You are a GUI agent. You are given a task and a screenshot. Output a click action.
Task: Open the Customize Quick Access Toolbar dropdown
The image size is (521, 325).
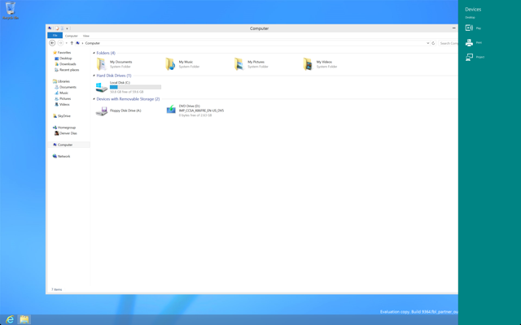pyautogui.click(x=67, y=28)
